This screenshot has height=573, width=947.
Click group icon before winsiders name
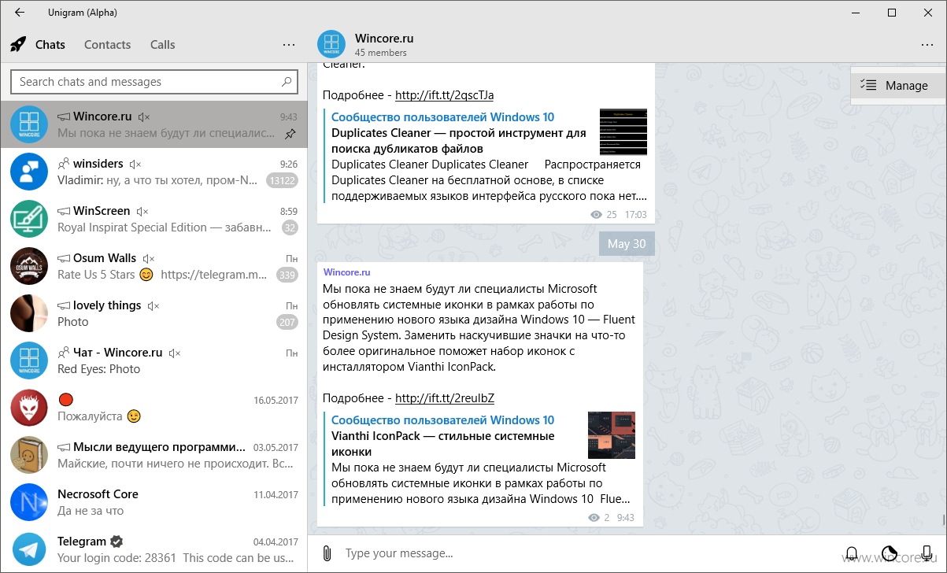(64, 164)
